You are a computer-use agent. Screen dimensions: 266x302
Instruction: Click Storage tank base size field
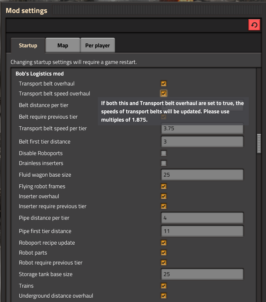202,274
